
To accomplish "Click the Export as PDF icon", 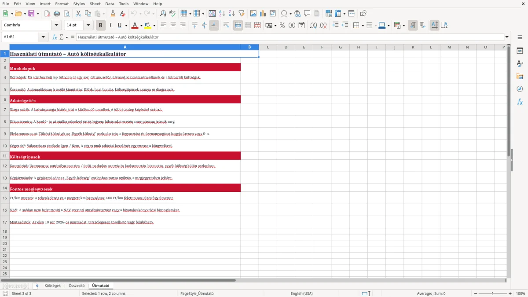I will (47, 14).
